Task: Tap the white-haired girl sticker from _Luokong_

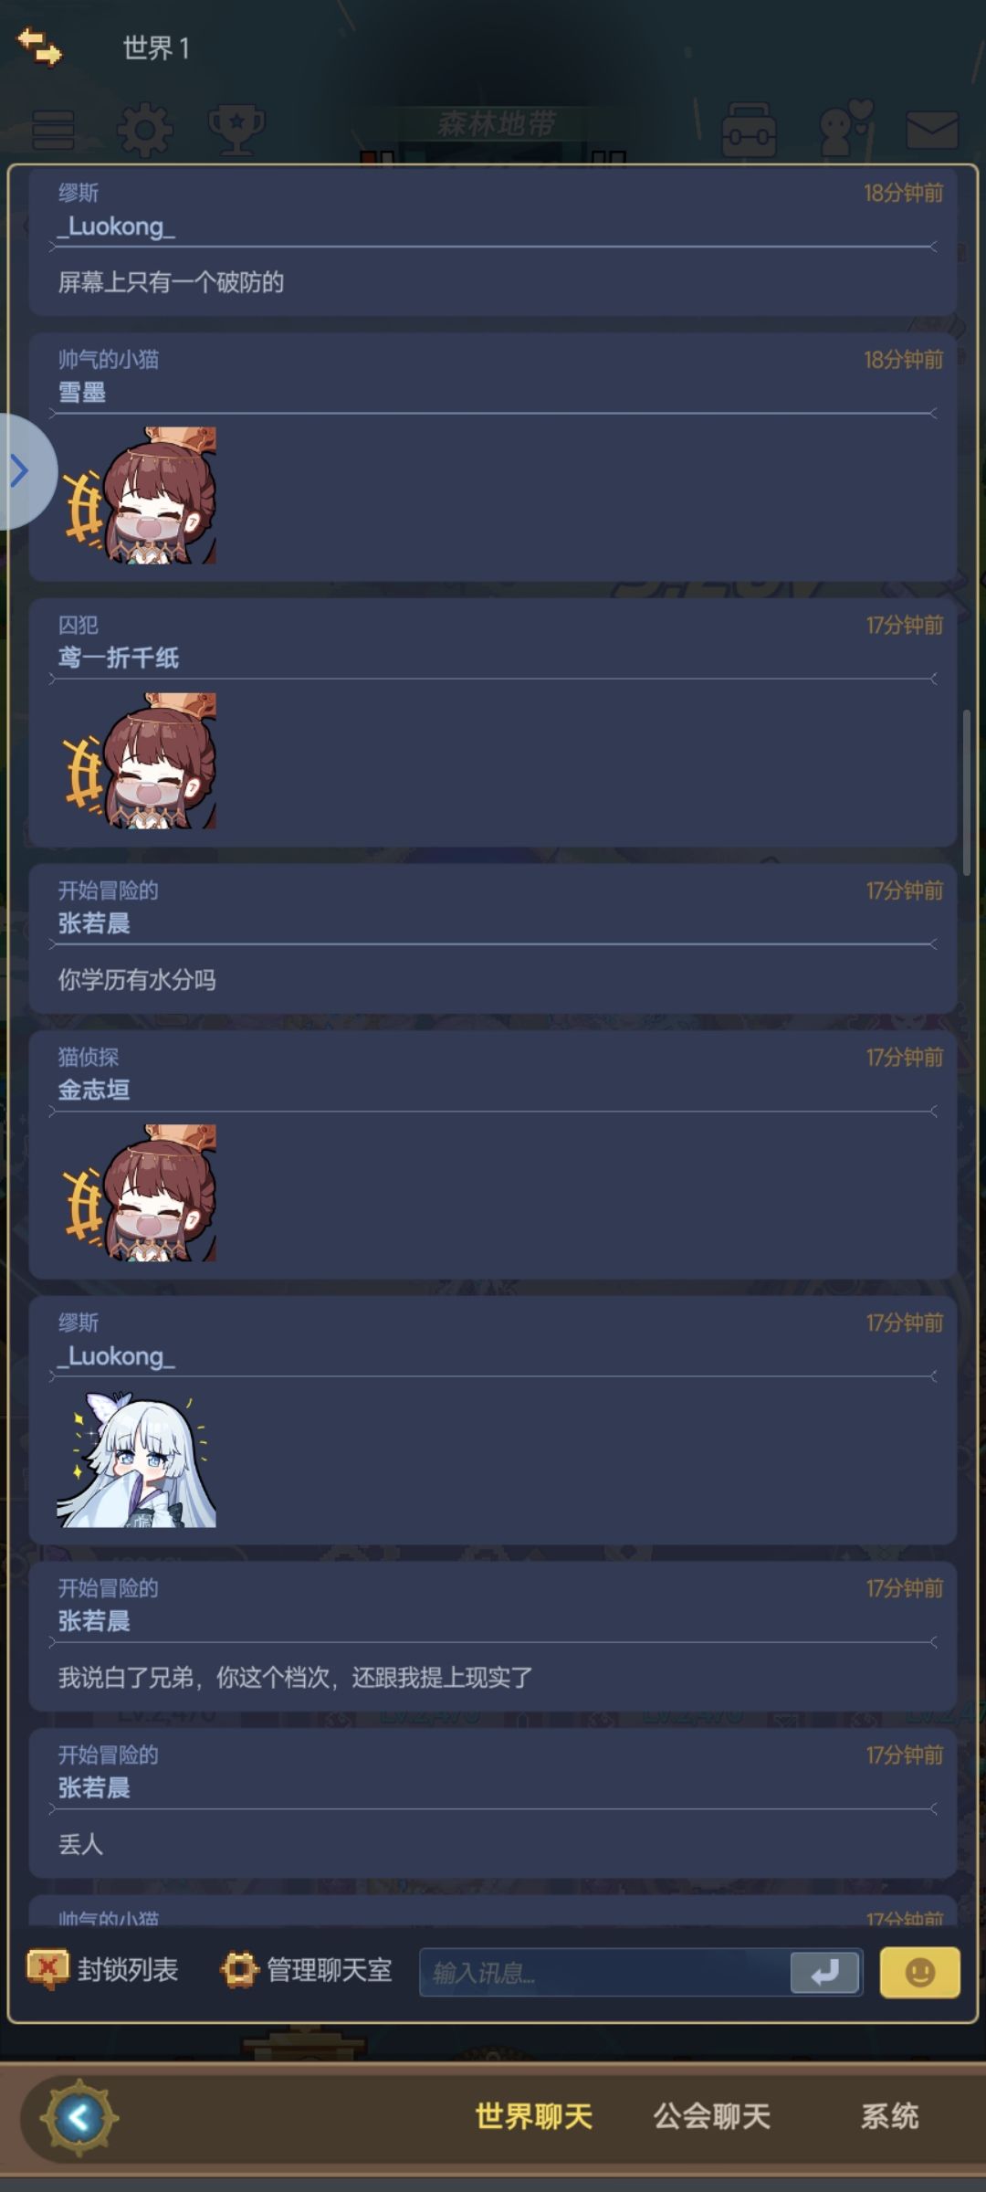Action: click(137, 1459)
